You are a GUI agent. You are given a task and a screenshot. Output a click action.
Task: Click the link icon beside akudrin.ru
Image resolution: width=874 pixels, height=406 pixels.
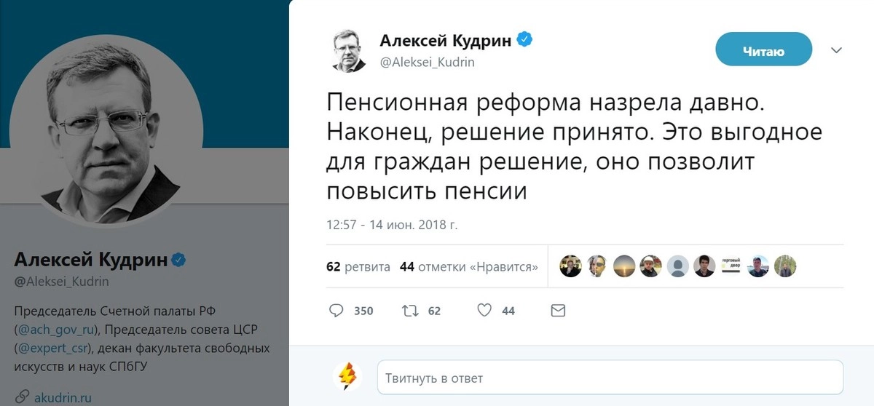[22, 397]
